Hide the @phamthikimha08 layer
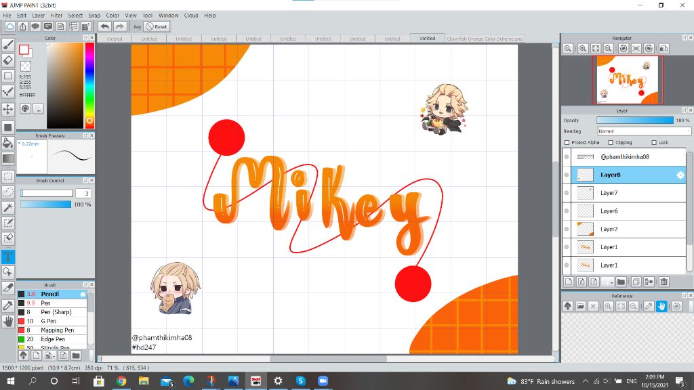 tap(567, 157)
